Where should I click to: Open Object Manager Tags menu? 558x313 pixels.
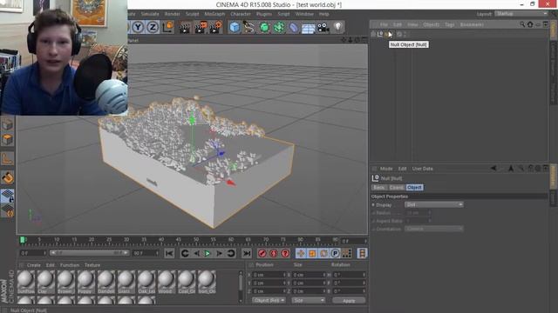pyautogui.click(x=450, y=24)
